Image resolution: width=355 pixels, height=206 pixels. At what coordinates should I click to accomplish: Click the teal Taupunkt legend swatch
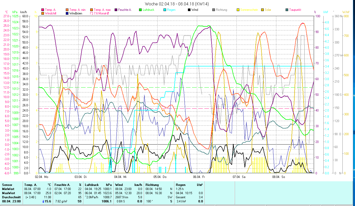pos(287,10)
